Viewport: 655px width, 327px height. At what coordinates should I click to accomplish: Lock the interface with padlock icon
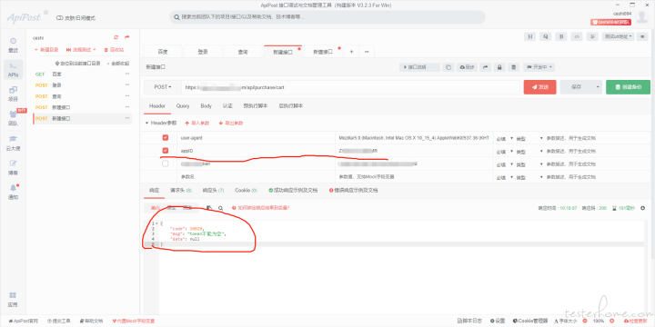pos(499,67)
